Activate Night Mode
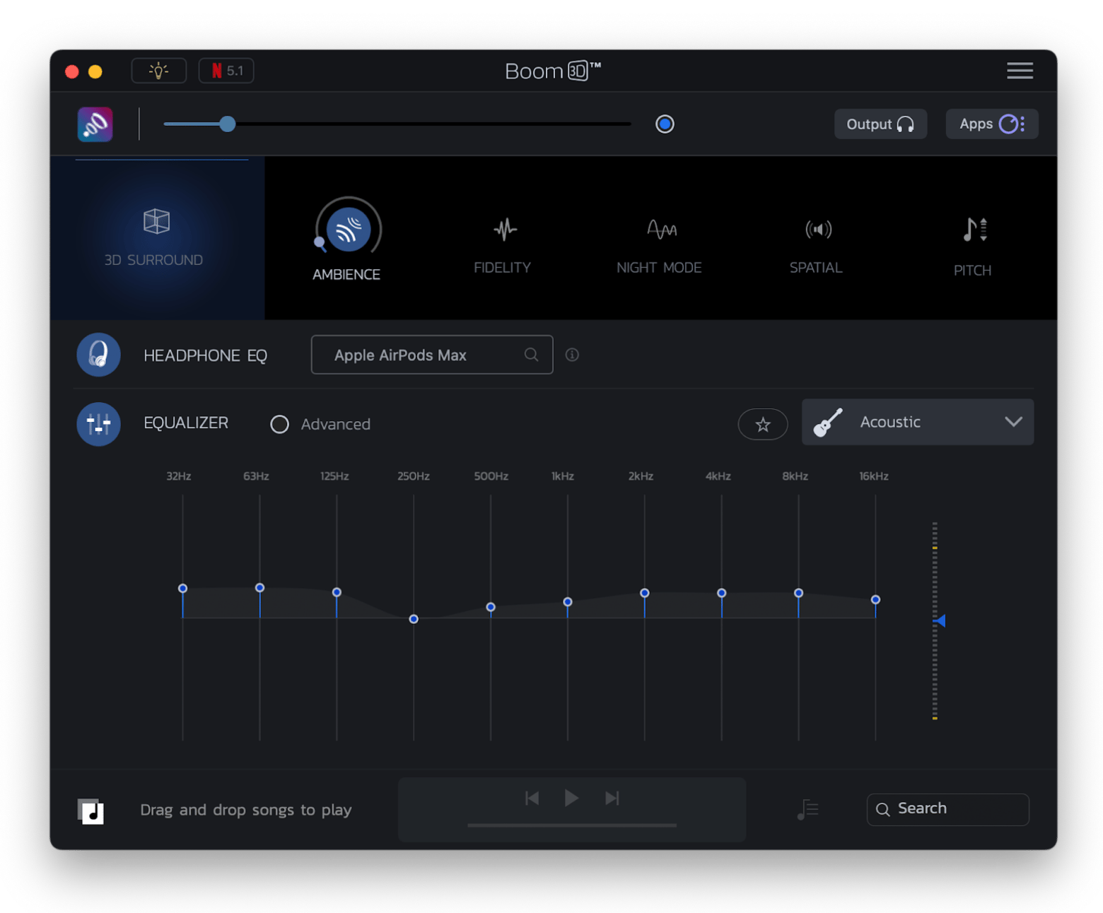The height and width of the screenshot is (913, 1103). 659,244
